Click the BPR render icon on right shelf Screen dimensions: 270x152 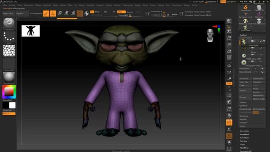tap(229, 21)
